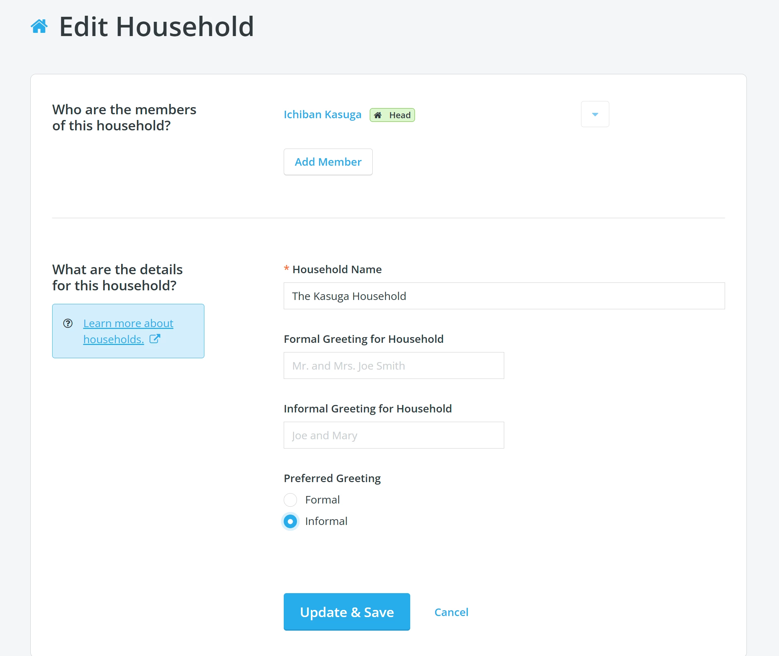Click the home icon beside Edit Household title
779x656 pixels.
(x=39, y=26)
